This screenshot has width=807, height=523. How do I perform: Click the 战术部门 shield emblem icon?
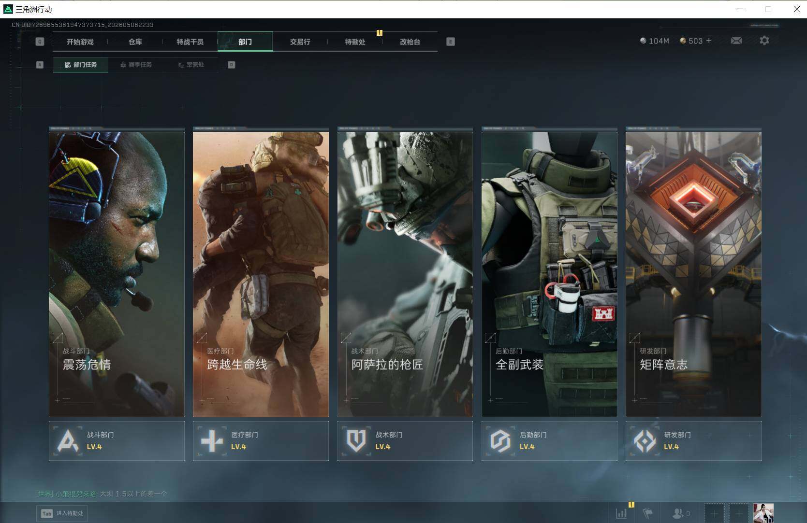(356, 440)
